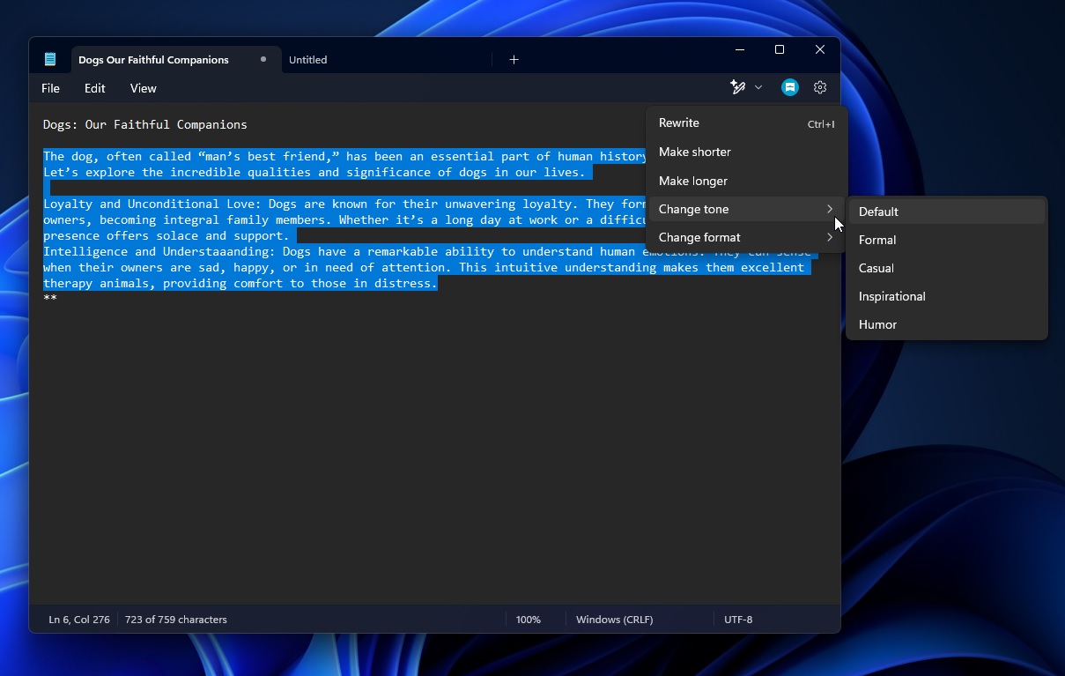
Task: Choose Make shorter option
Action: (x=746, y=152)
